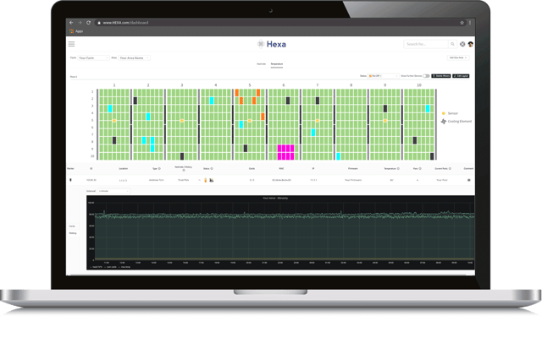Click the Delete Miners button
Screen dimensions: 542x349
[441, 76]
